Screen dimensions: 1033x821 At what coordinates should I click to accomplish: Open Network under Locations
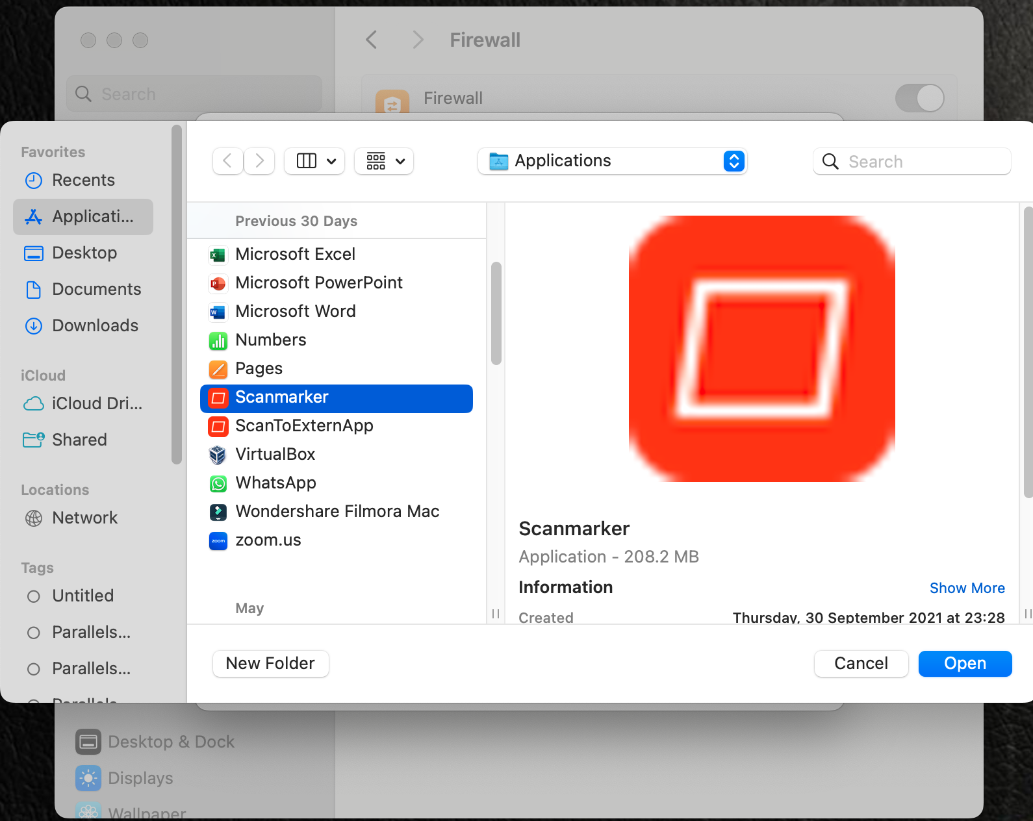coord(83,518)
